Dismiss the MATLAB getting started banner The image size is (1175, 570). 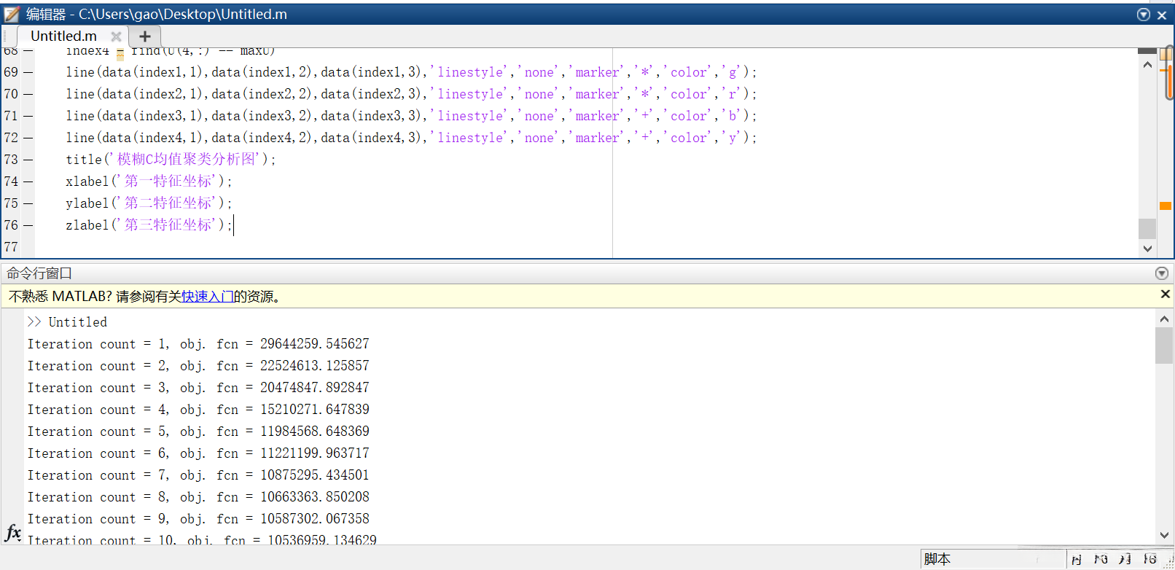coord(1165,294)
